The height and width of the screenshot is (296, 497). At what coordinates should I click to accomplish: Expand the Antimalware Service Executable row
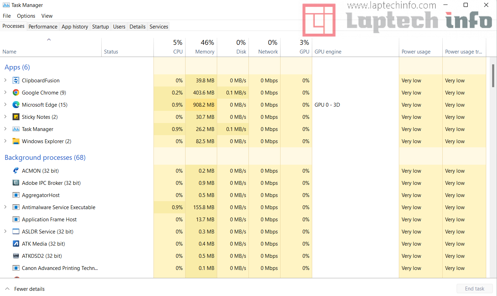click(5, 207)
